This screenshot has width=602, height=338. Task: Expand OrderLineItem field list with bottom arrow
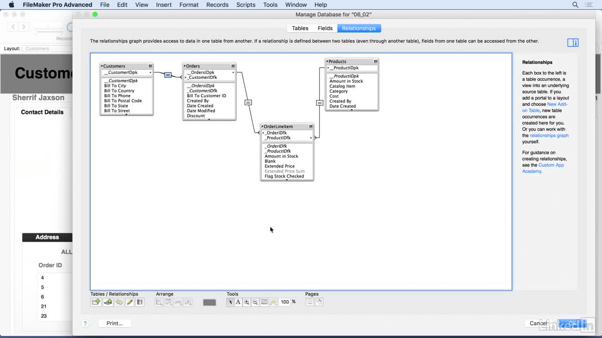click(287, 179)
